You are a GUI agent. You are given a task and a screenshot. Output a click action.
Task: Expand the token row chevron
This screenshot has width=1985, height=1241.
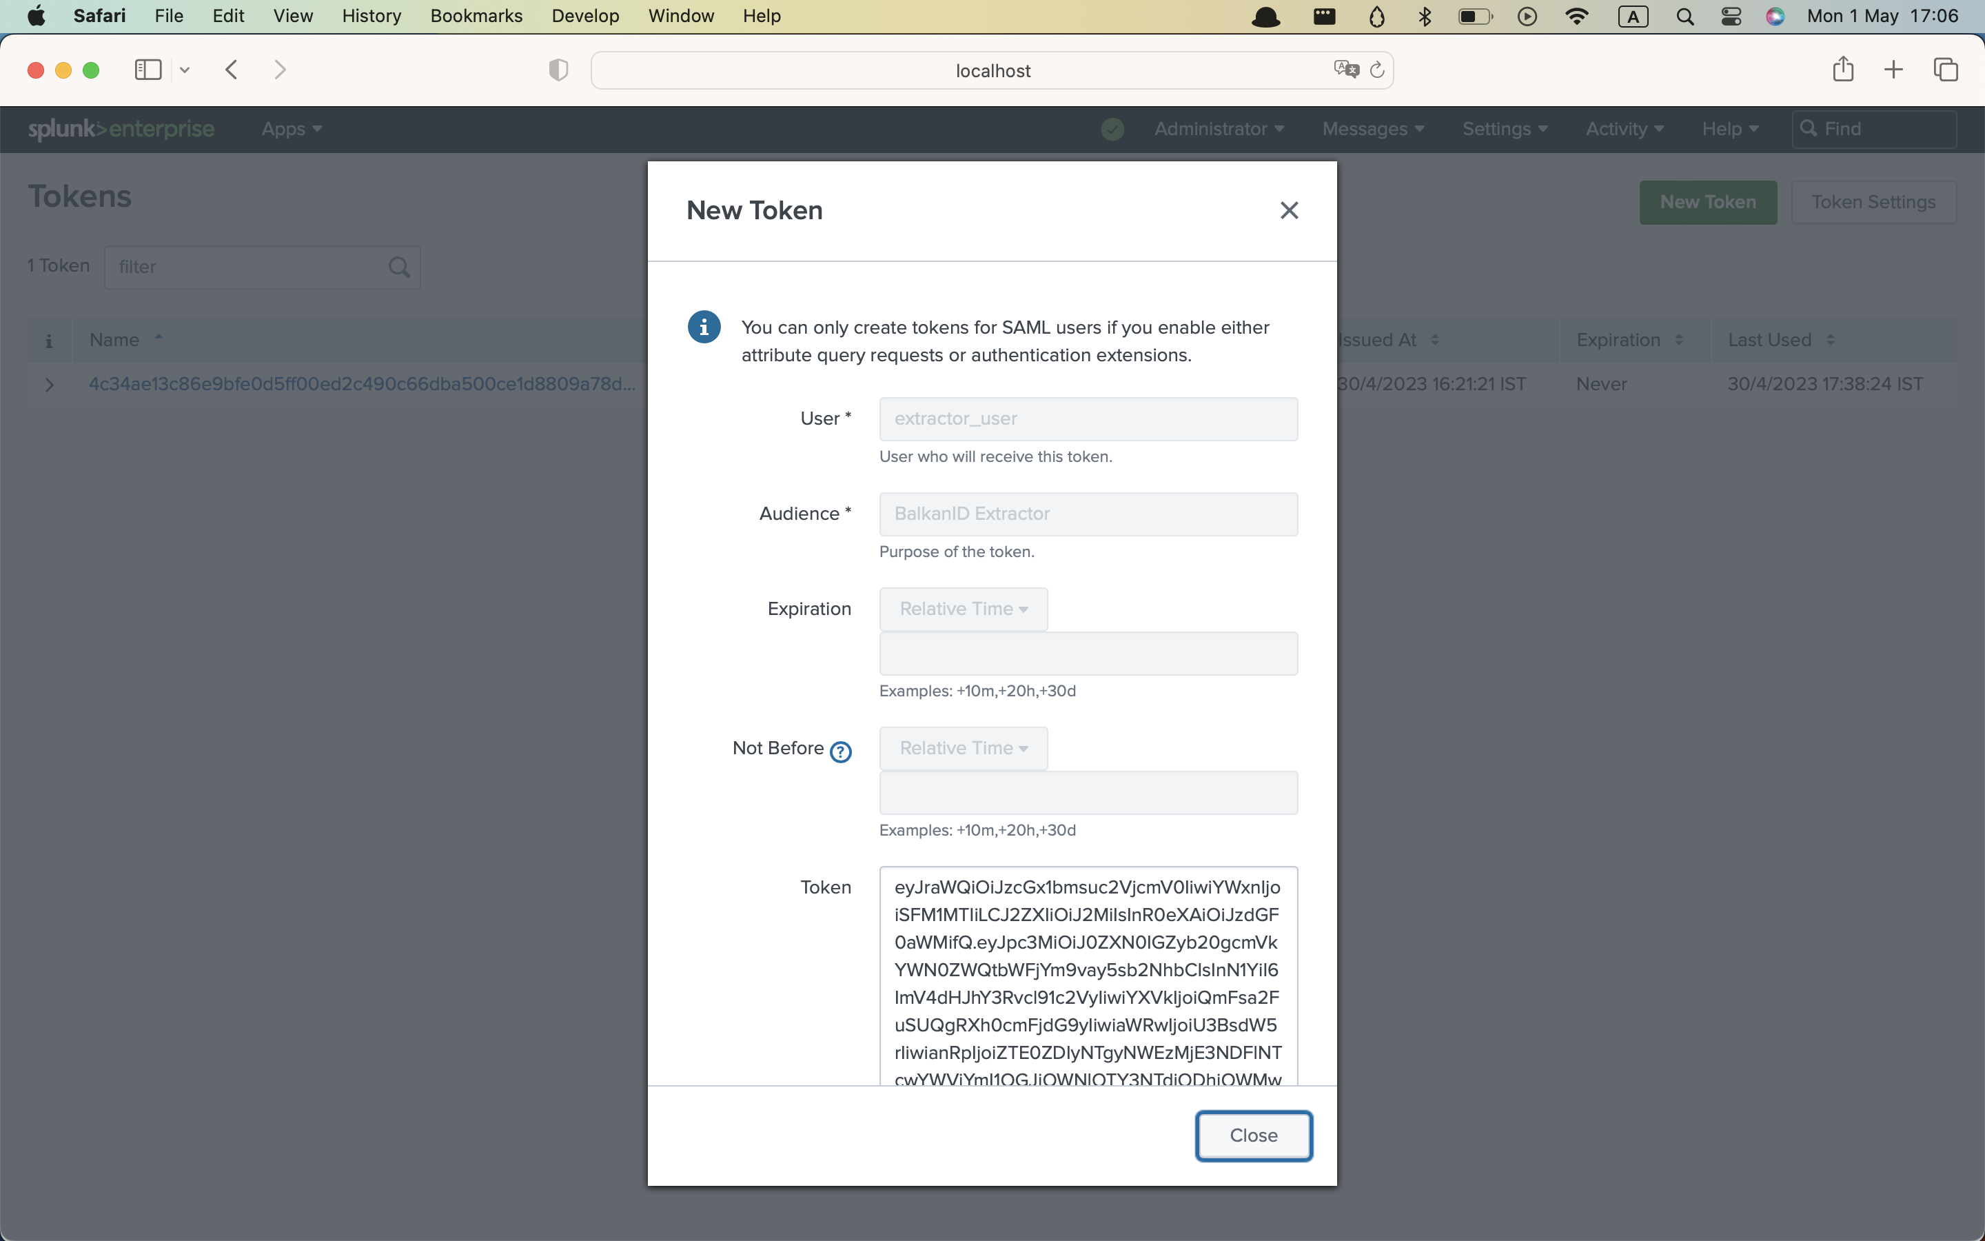click(x=49, y=384)
